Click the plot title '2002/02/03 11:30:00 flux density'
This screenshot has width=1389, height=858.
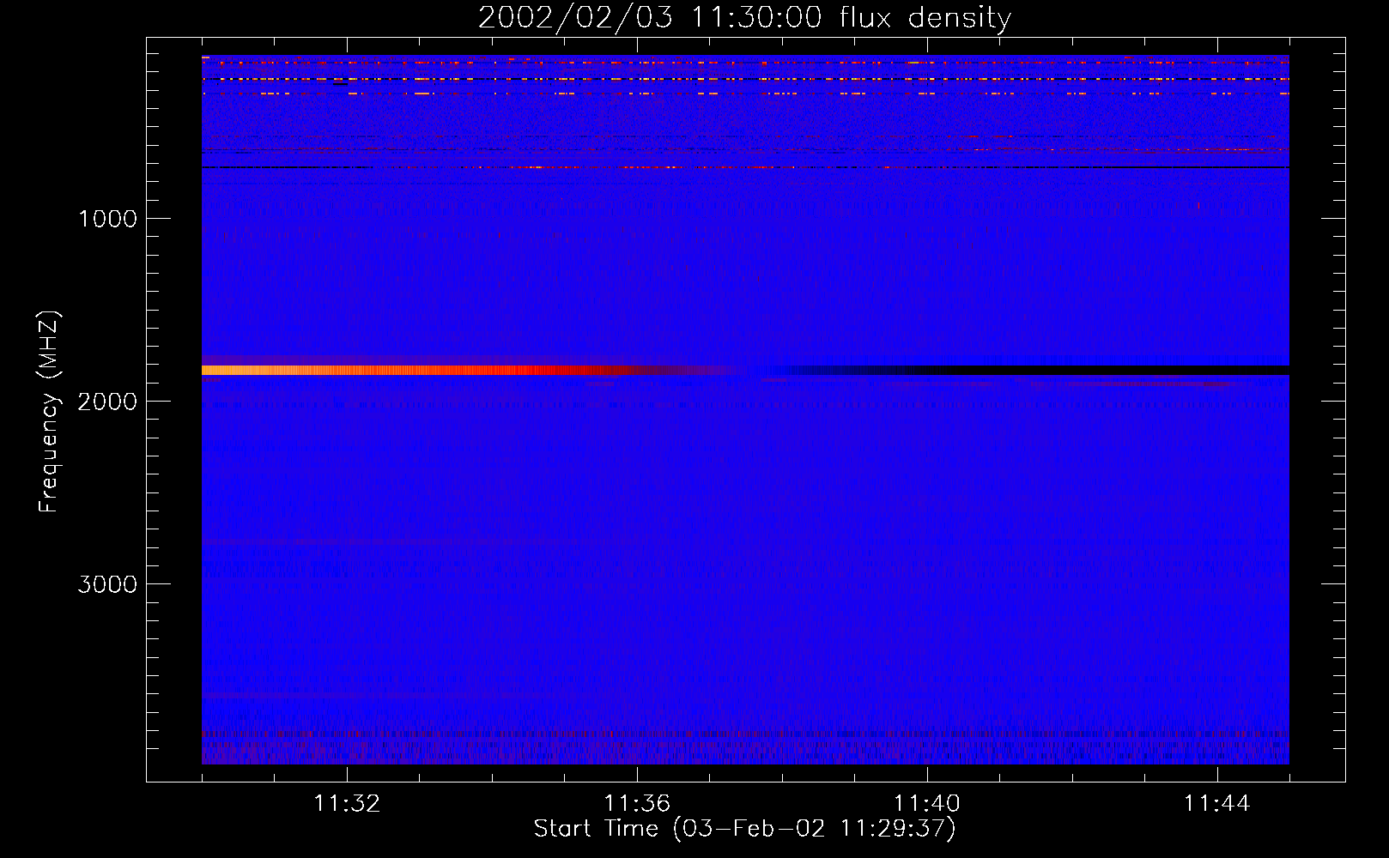(x=744, y=18)
